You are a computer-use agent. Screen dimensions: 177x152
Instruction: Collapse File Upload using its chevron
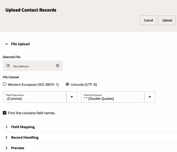click(6, 44)
